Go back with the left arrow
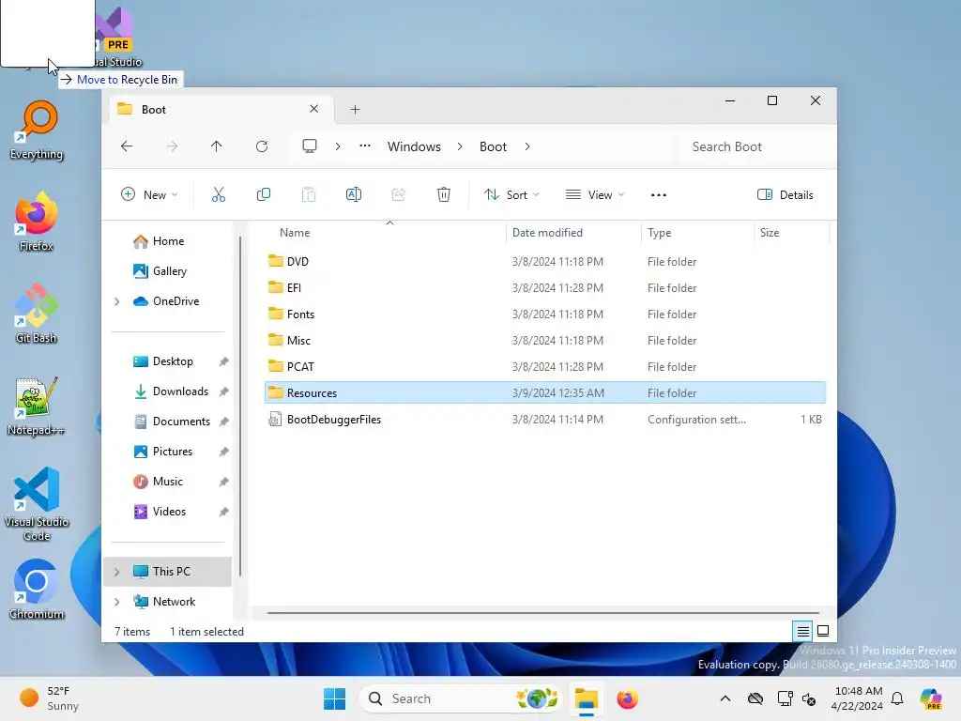Screen dimensions: 961x721 127,146
